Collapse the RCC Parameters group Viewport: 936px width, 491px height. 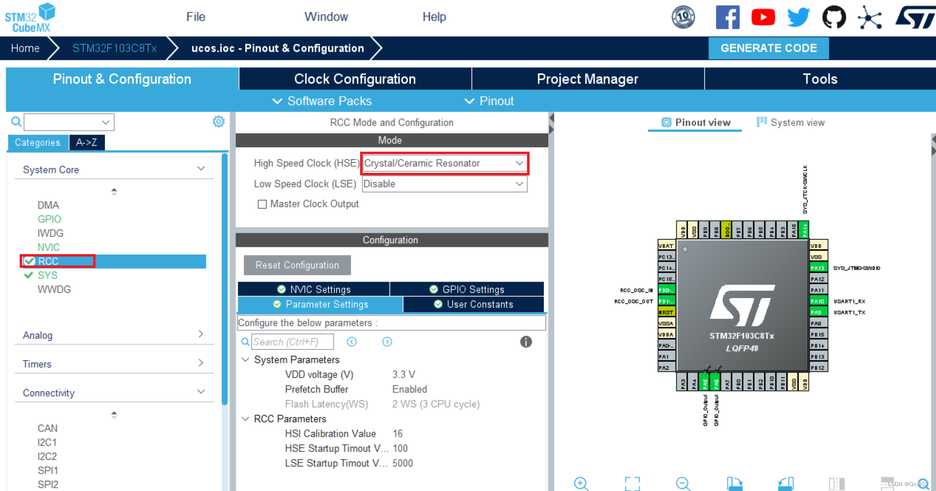245,419
